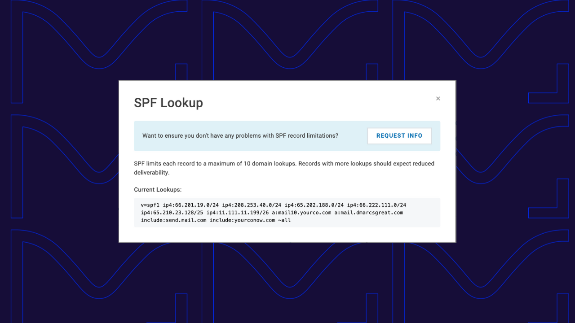Click the Current Lookups label
The image size is (575, 323).
click(157, 189)
